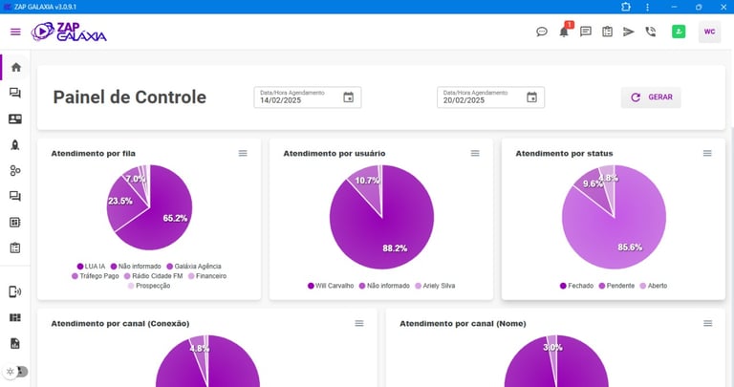Open the task clipboard icon in sidebar
This screenshot has height=387, width=734.
[x=15, y=248]
